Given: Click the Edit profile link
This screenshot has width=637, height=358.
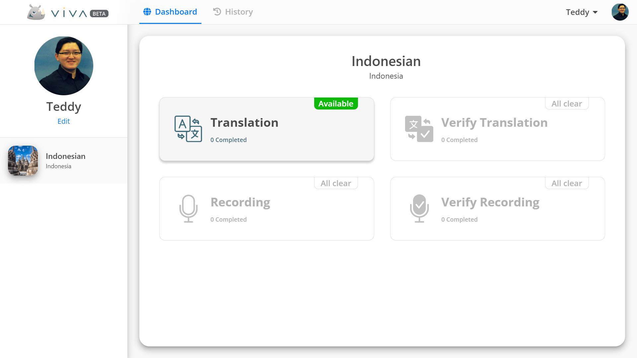Looking at the screenshot, I should tap(64, 121).
